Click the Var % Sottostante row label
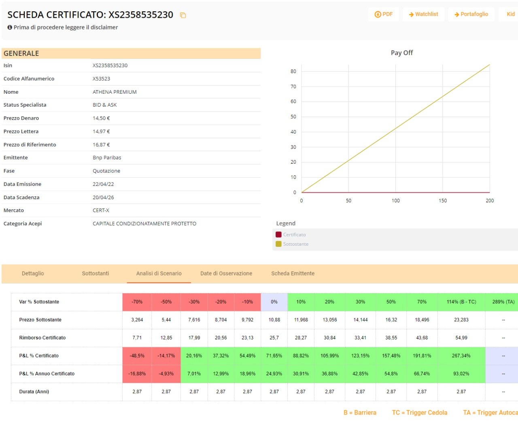The image size is (518, 421). pyautogui.click(x=39, y=302)
